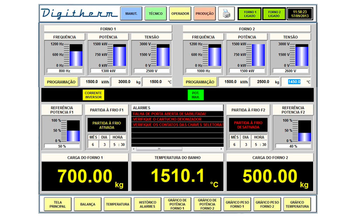Click the printer icon in top bar
The image size is (349, 218).
pyautogui.click(x=226, y=14)
